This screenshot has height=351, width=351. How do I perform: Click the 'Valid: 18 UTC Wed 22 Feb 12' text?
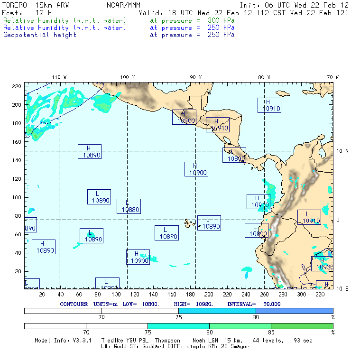click(x=195, y=13)
